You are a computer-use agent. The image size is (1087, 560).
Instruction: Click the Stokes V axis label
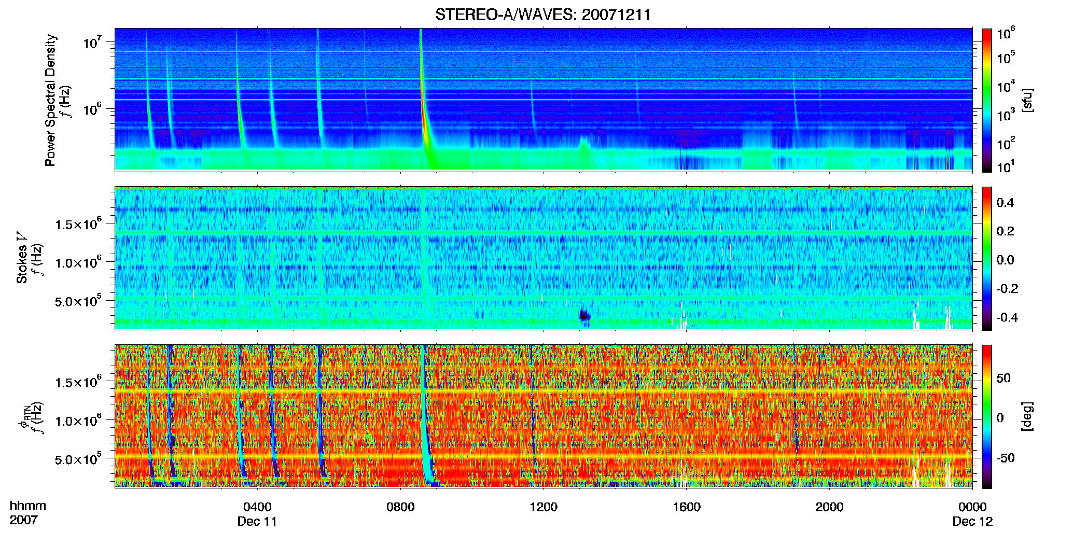coord(22,258)
